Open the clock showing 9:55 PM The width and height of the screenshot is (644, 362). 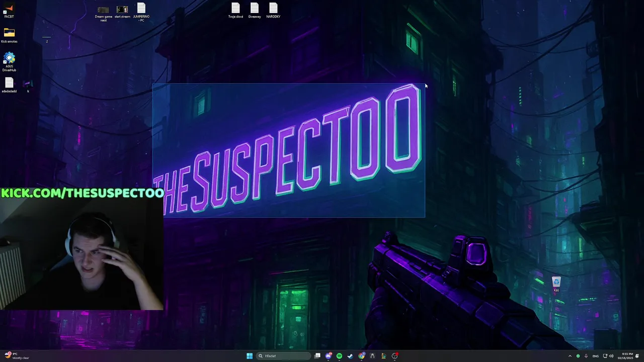[625, 356]
